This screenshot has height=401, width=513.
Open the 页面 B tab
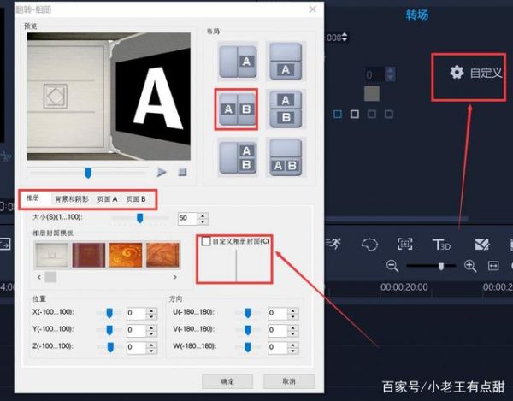click(x=136, y=199)
